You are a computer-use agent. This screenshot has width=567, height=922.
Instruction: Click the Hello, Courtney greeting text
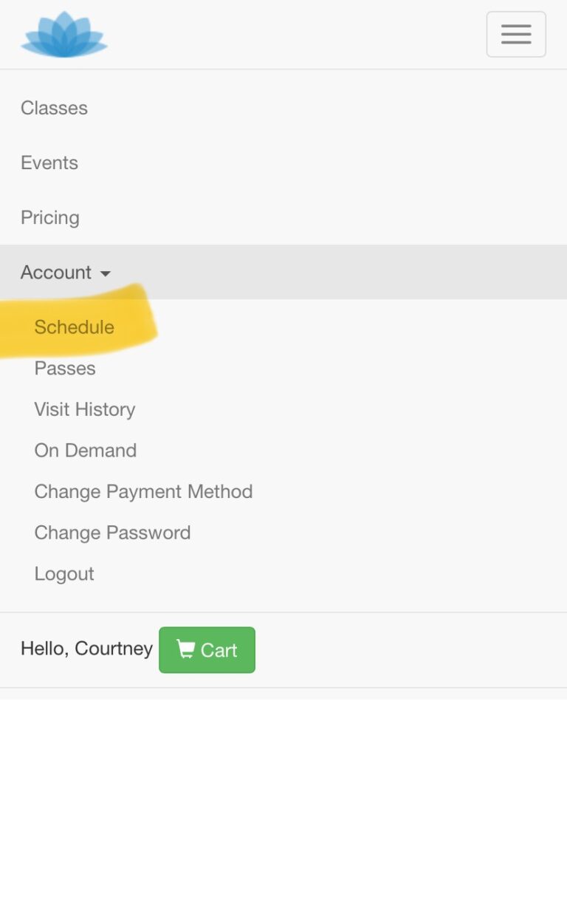[86, 649]
